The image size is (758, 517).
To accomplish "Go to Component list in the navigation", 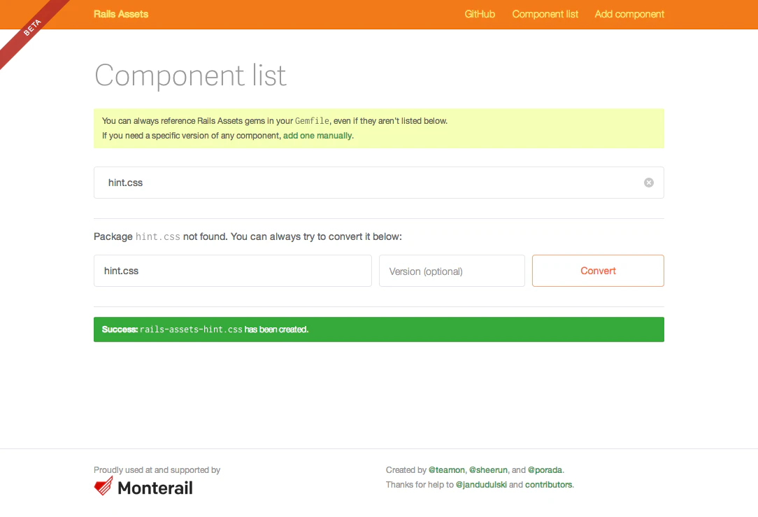I will click(545, 14).
